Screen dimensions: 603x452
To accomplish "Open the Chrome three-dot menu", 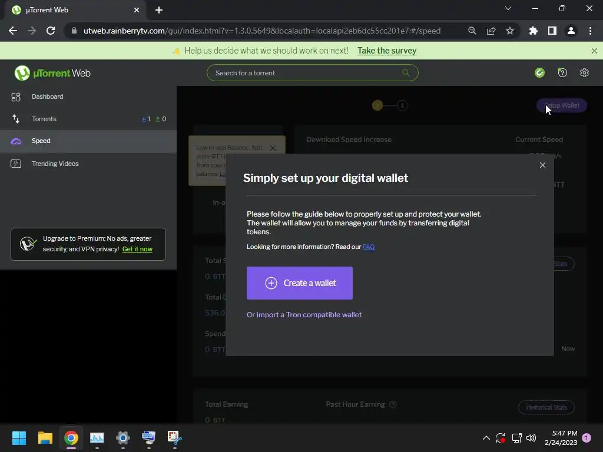I will 590,31.
